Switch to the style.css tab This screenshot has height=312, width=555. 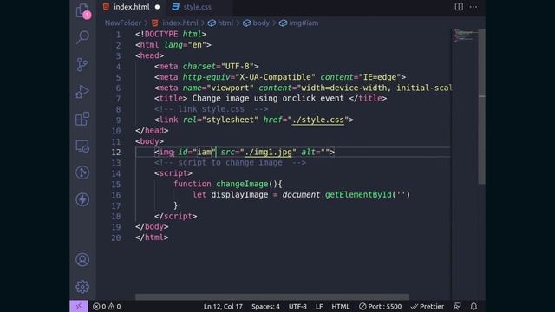197,7
